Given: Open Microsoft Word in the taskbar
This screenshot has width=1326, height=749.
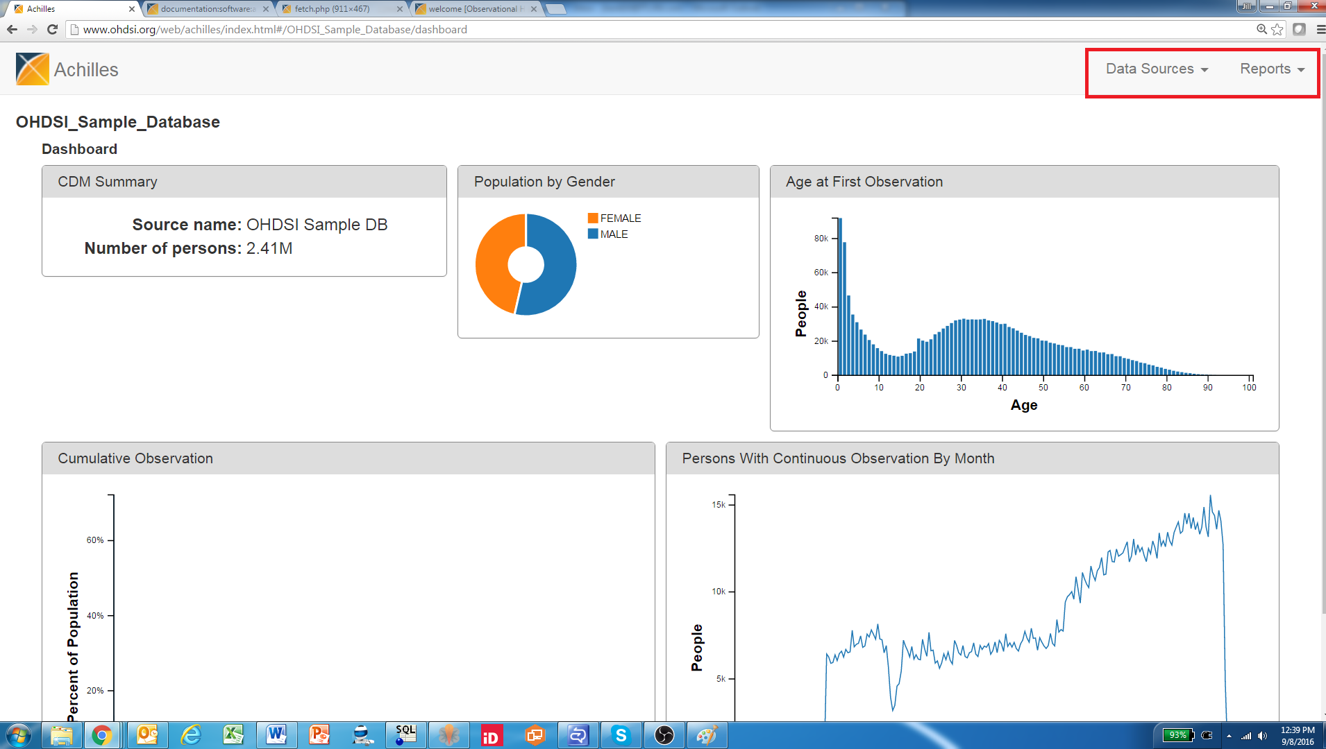Looking at the screenshot, I should [276, 735].
